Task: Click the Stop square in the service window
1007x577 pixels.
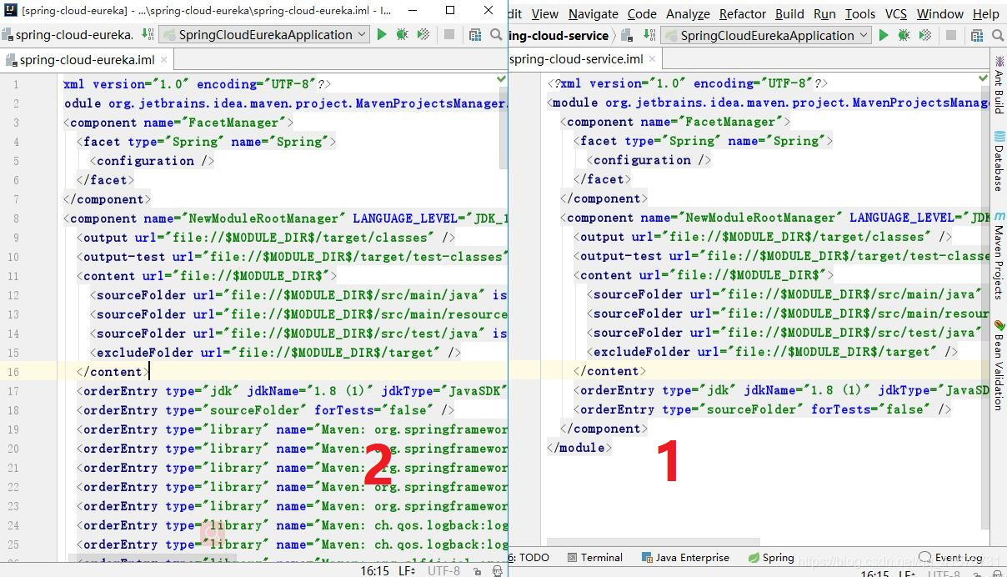Action: 951,35
